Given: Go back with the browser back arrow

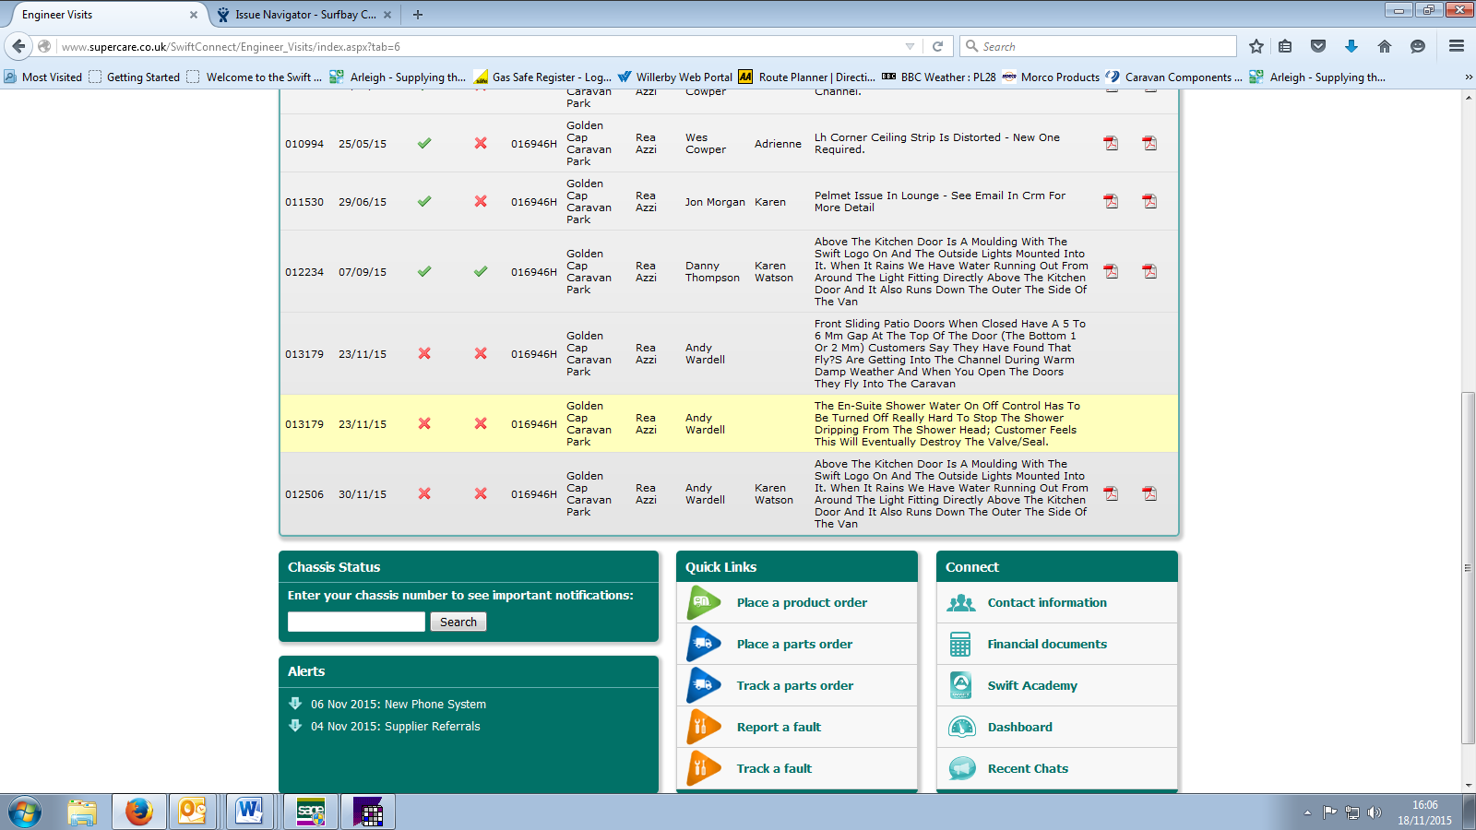Looking at the screenshot, I should pos(19,46).
